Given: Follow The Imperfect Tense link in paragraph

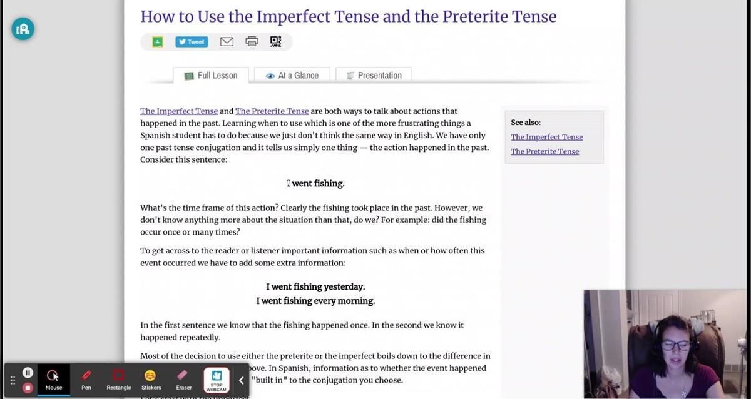Looking at the screenshot, I should (179, 111).
